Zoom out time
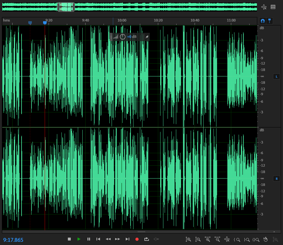 (x=217, y=240)
